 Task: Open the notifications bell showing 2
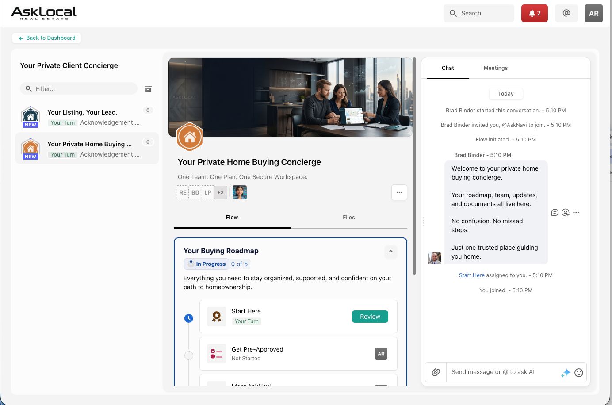535,13
